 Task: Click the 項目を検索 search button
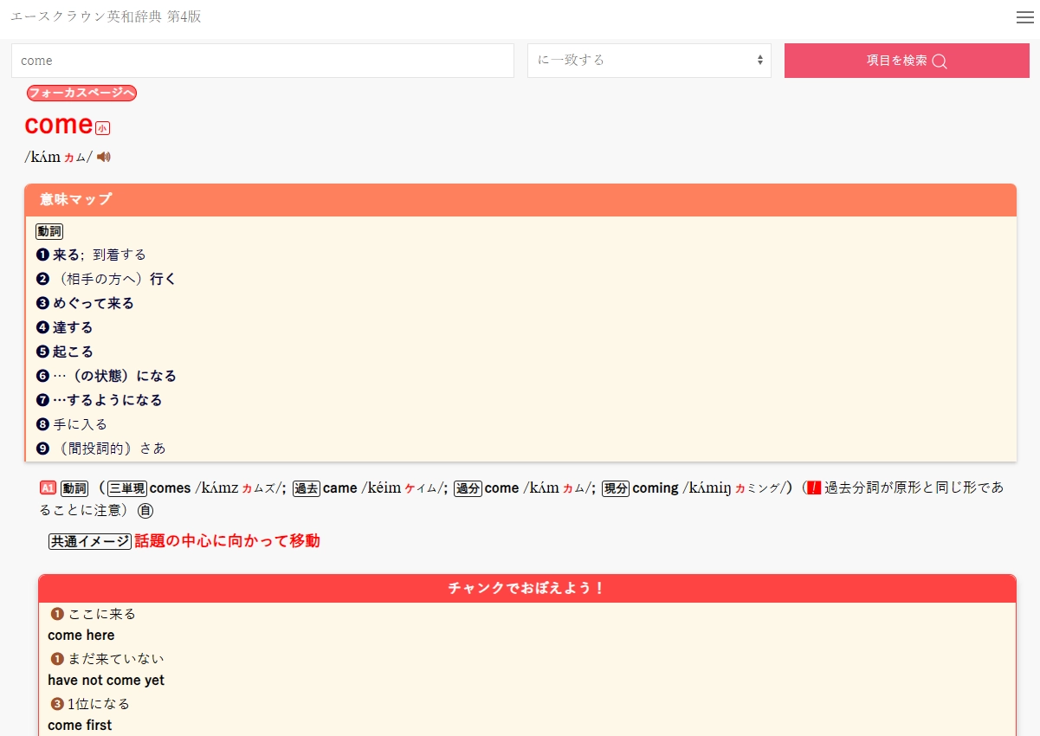(x=907, y=61)
